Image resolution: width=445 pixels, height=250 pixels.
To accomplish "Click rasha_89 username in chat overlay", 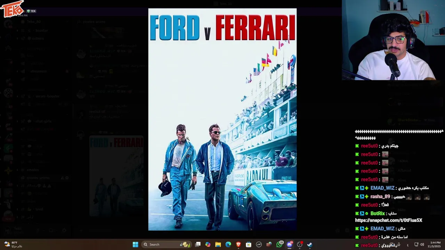I will [381, 197].
